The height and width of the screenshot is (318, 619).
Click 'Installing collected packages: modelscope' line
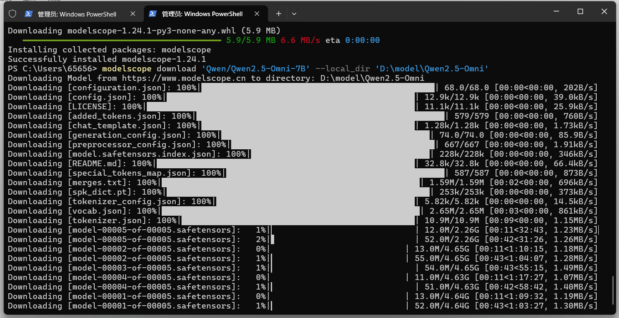tap(109, 49)
